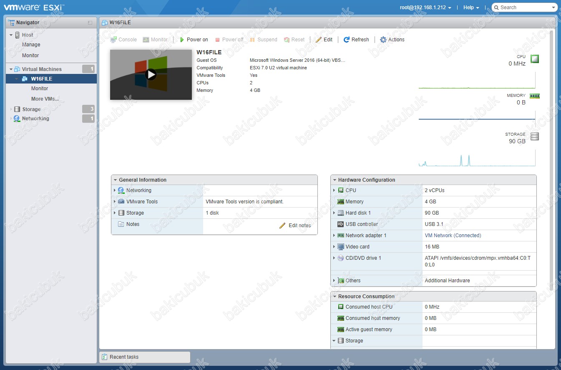The image size is (561, 370).
Task: Click the Host server icon in Navigator
Action: click(18, 35)
